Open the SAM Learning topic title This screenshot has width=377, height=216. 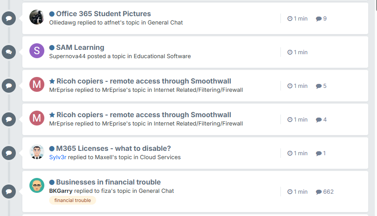coord(80,47)
